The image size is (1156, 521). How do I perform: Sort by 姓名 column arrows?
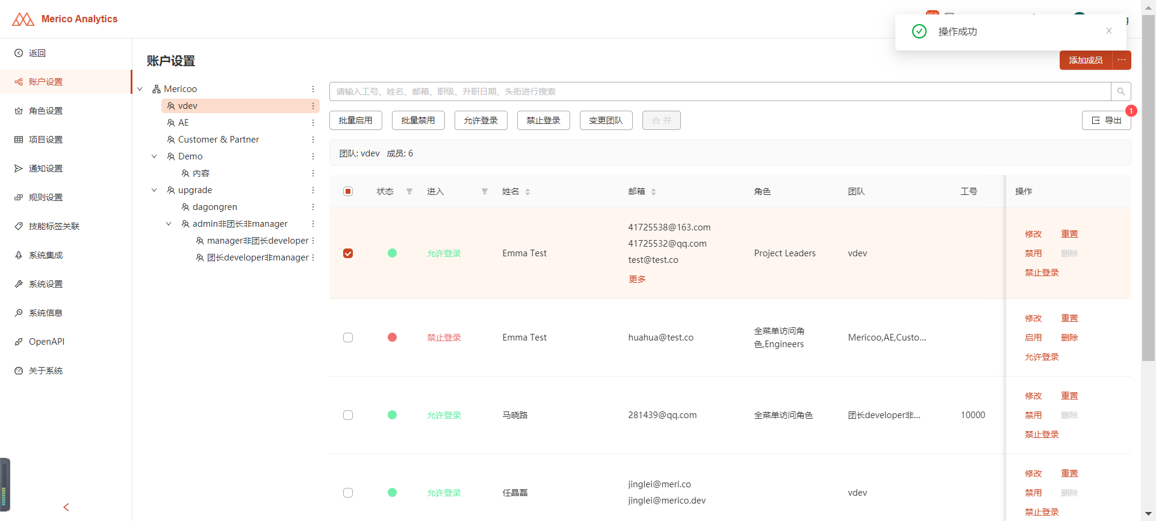[527, 192]
